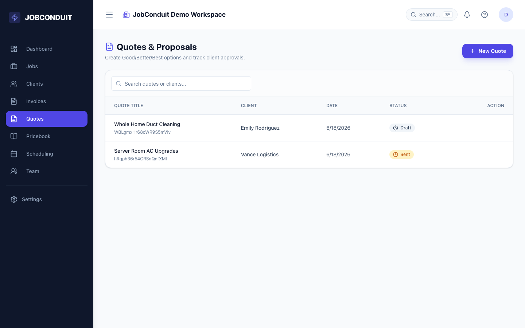Navigate to Clients page
The image size is (525, 328).
click(47, 84)
